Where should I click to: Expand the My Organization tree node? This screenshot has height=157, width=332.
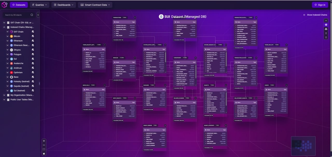coord(4,95)
